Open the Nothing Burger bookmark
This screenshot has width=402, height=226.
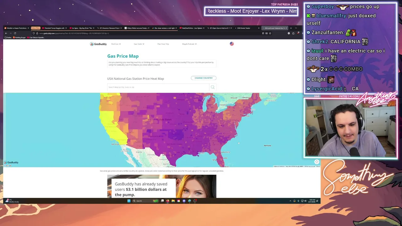pyautogui.click(x=19, y=37)
